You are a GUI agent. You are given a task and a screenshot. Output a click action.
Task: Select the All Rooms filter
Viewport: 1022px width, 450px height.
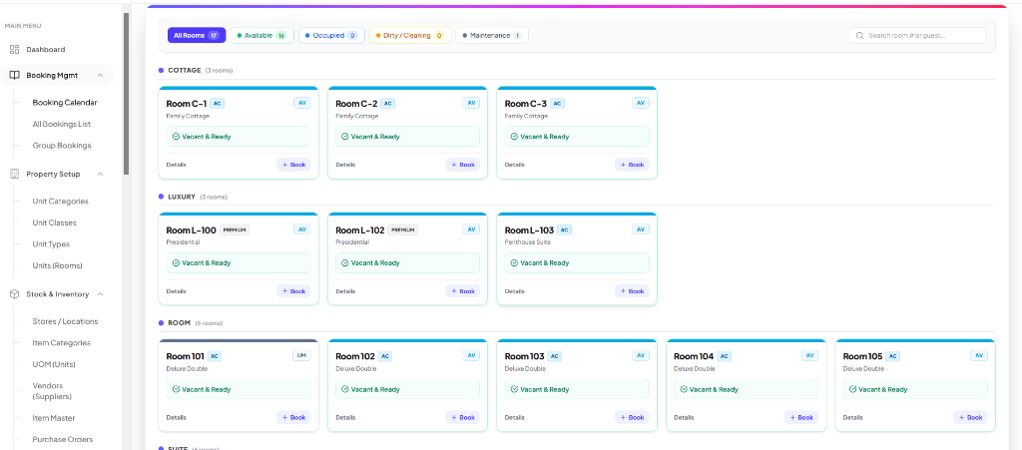click(197, 35)
